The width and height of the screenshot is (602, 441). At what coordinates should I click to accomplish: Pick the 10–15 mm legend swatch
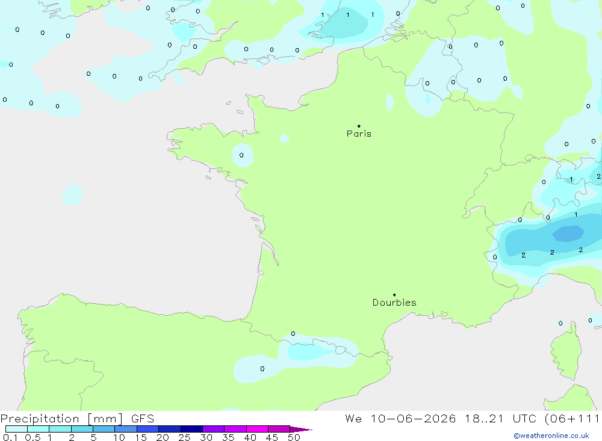(126, 429)
